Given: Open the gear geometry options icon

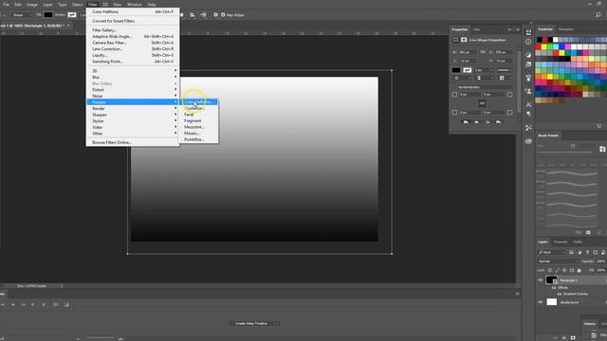Looking at the screenshot, I should tap(215, 15).
